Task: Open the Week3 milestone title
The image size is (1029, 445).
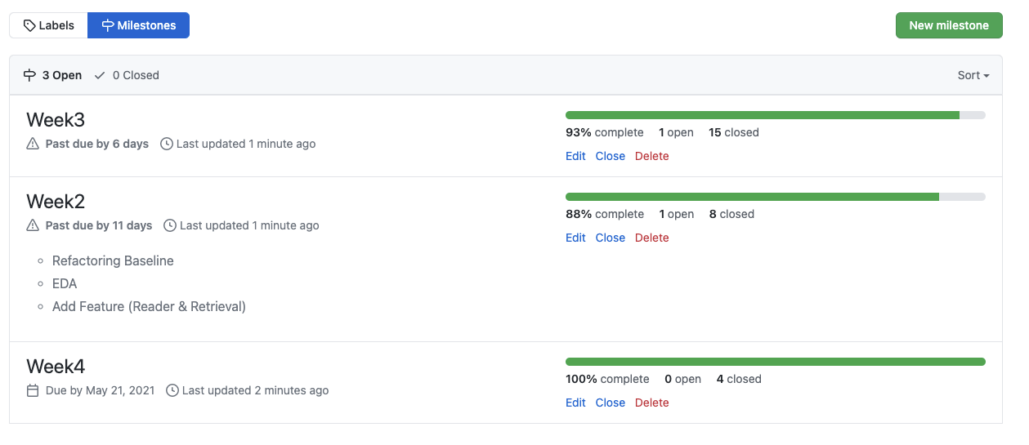Action: [x=56, y=120]
